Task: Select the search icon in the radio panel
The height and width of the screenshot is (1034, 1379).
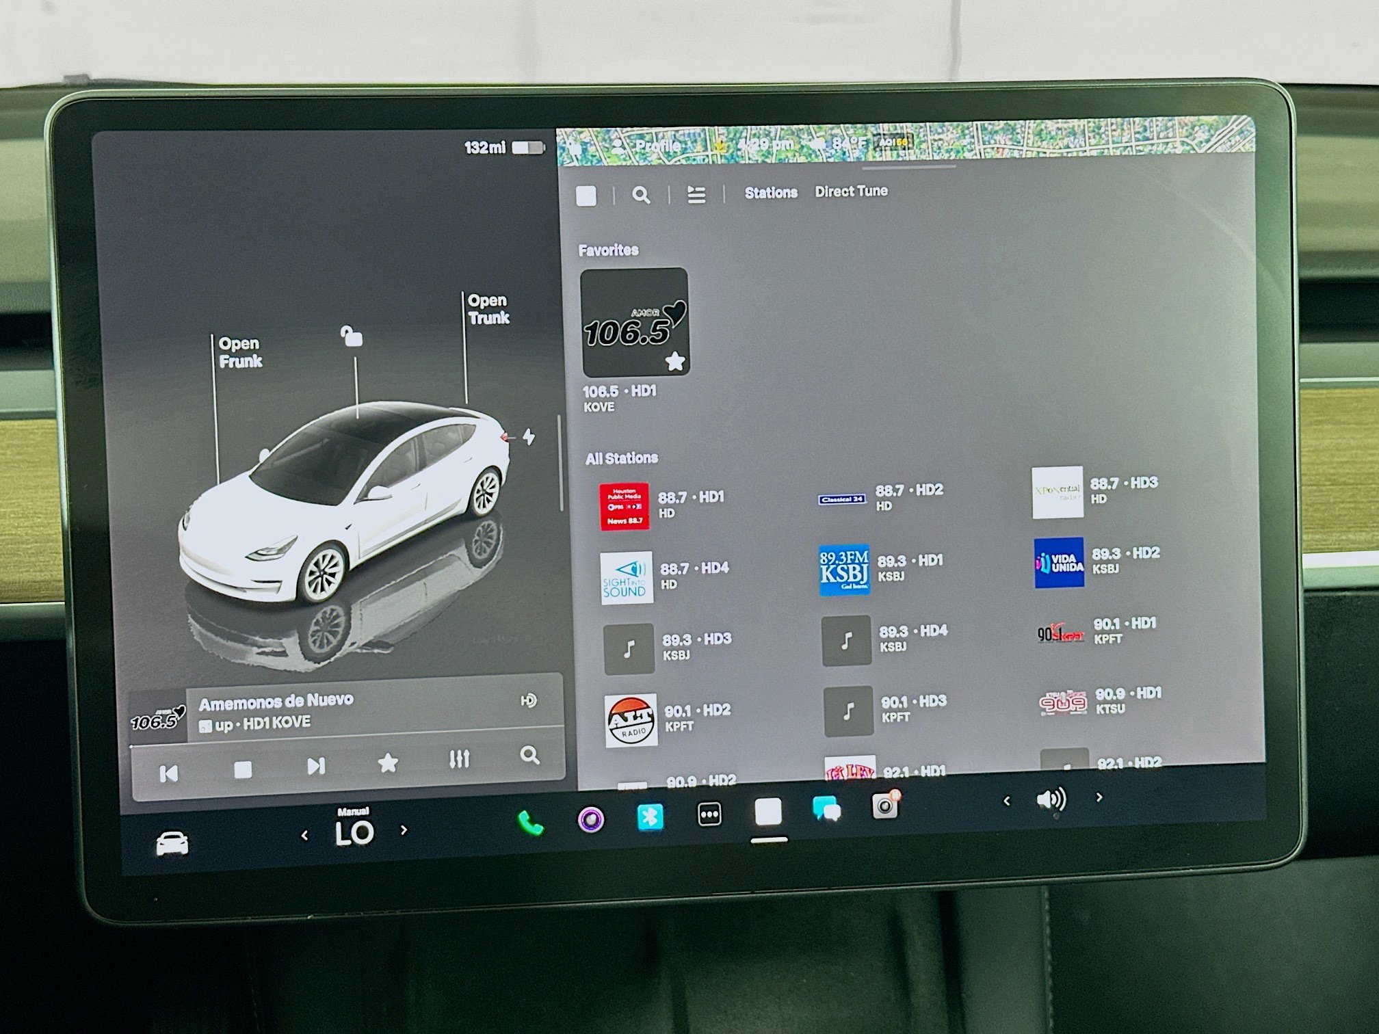Action: (642, 195)
